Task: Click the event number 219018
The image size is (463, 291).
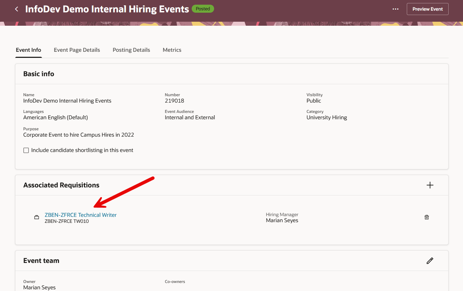Action: point(174,101)
